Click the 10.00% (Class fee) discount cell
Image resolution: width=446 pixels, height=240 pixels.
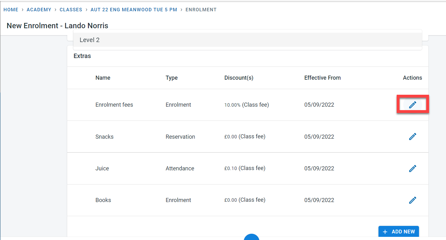point(246,105)
